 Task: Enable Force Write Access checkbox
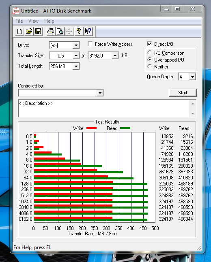tap(90, 44)
